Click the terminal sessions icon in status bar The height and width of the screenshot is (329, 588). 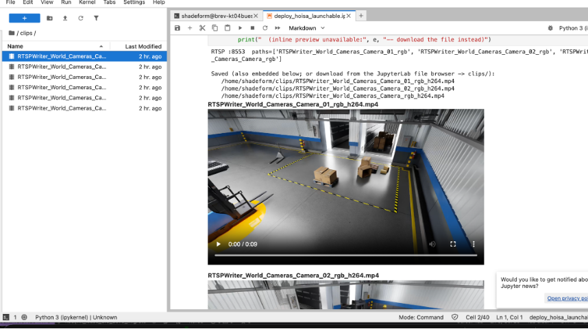point(6,317)
